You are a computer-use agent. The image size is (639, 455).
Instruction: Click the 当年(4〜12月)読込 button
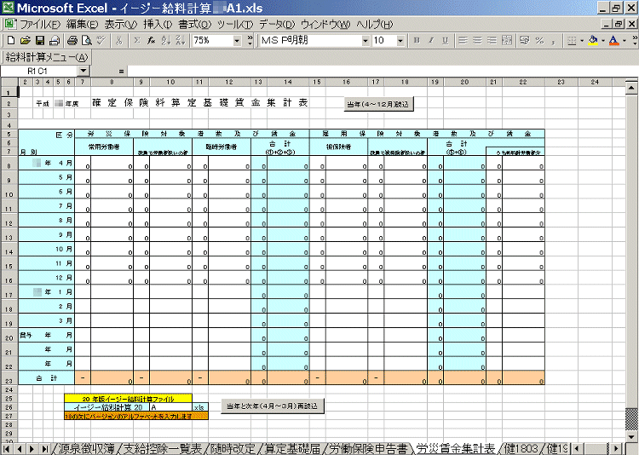click(377, 104)
